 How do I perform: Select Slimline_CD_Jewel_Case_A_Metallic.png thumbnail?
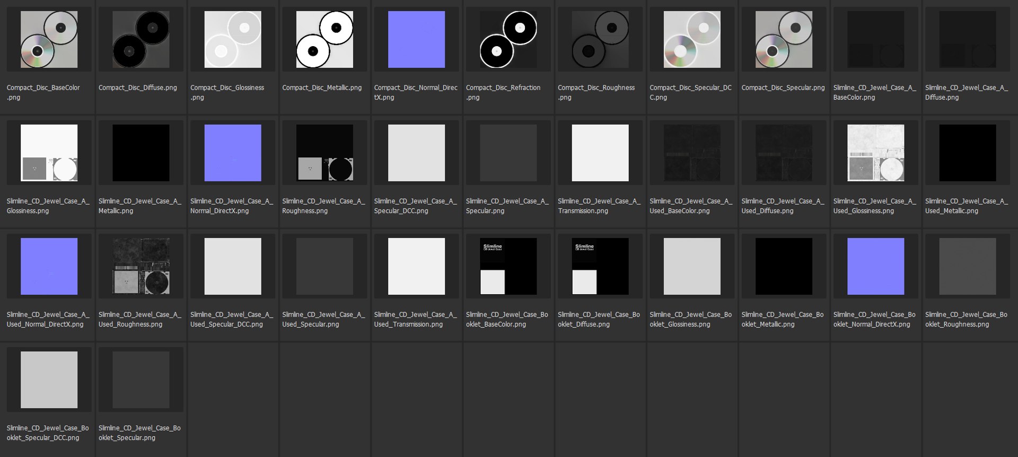click(x=141, y=153)
